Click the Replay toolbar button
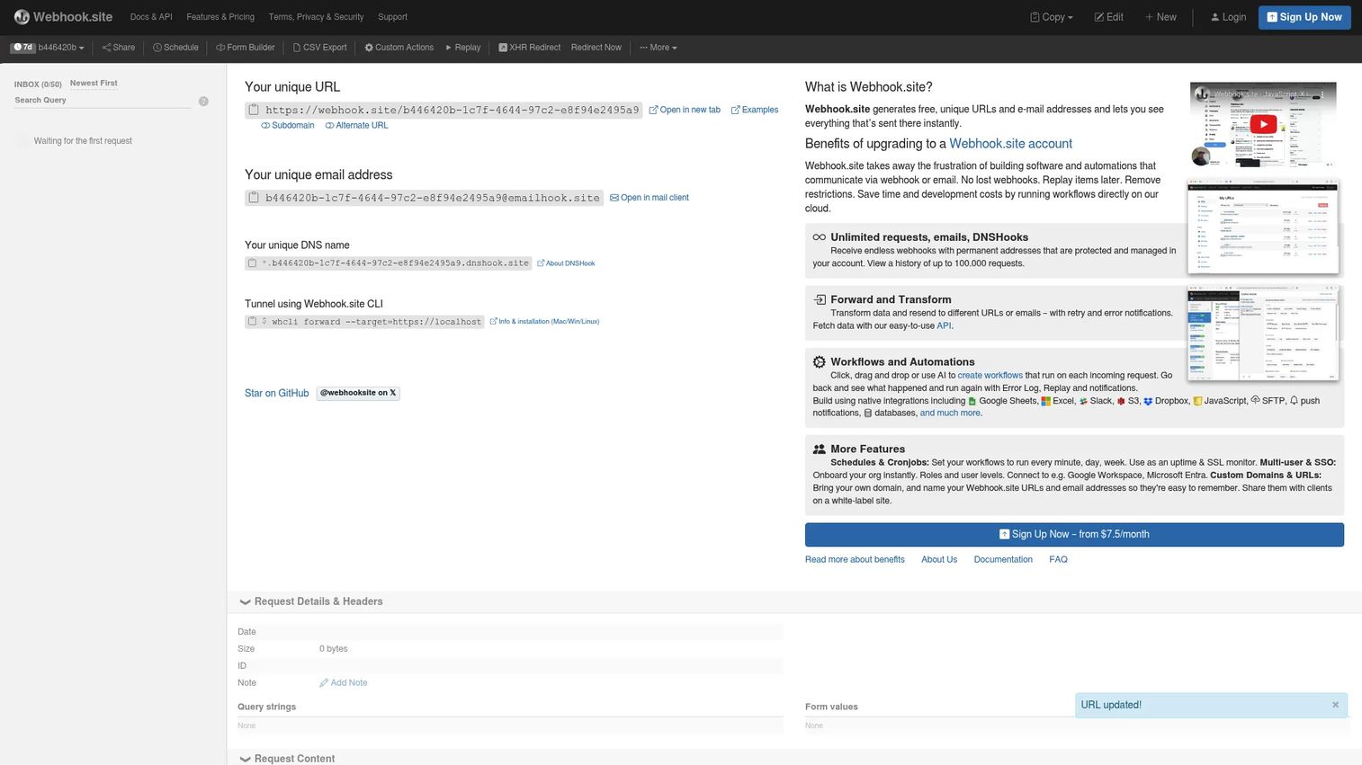The height and width of the screenshot is (765, 1362). pos(463,48)
